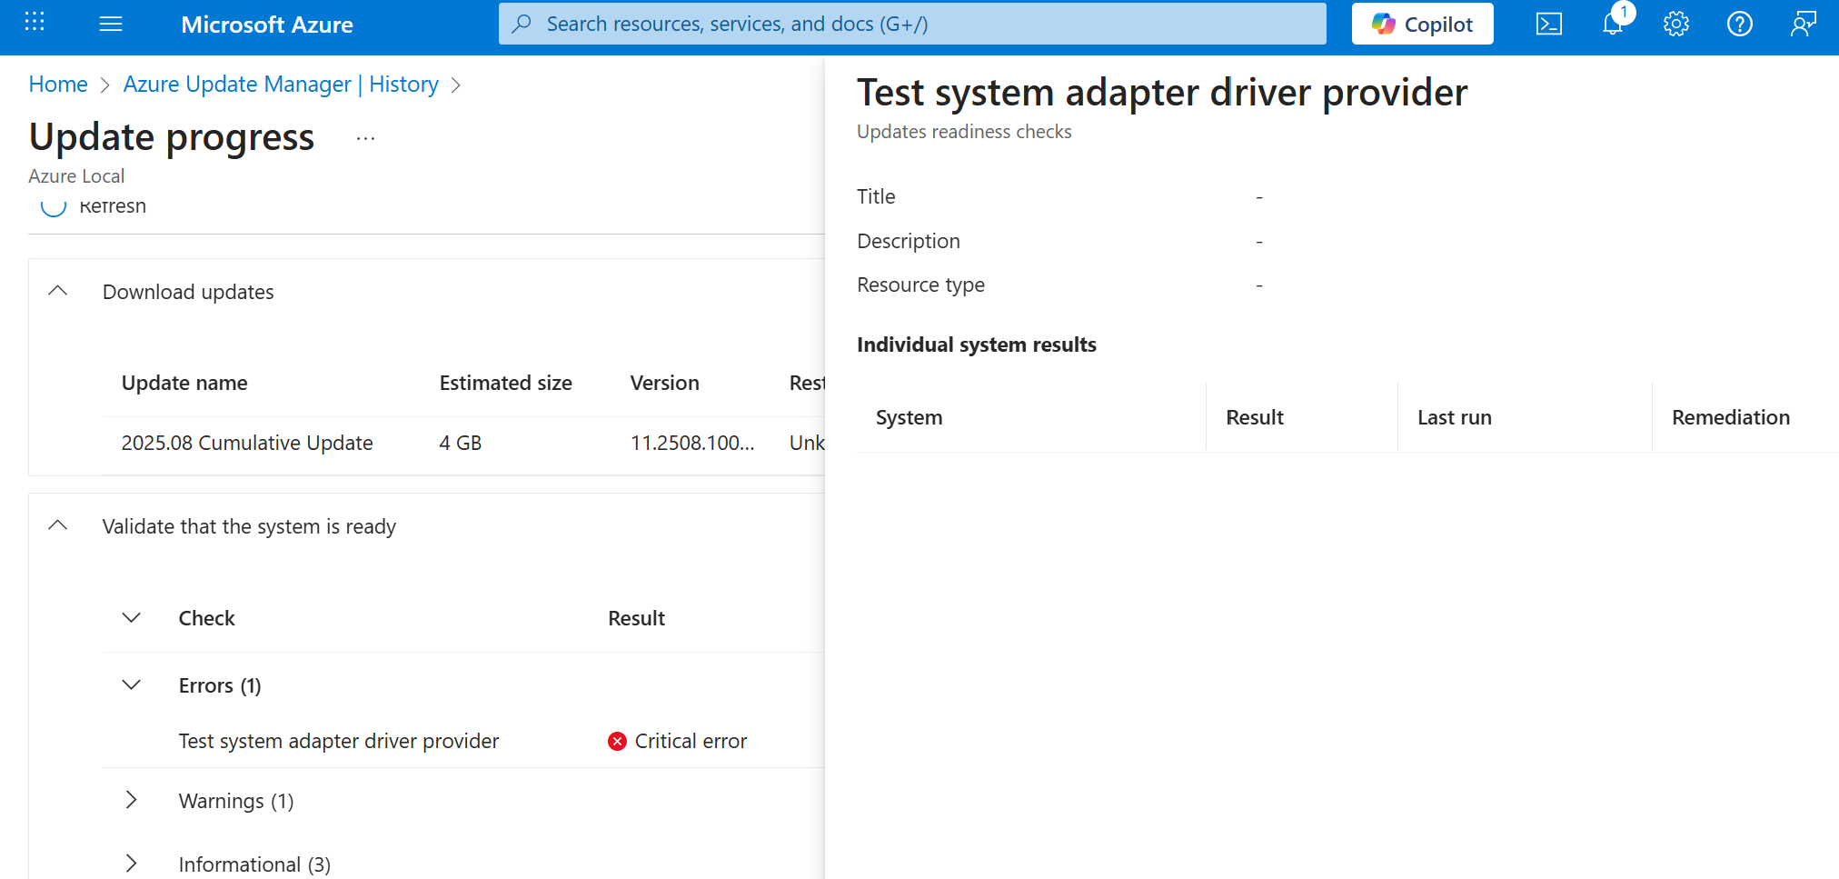Select 2025.08 Cumulative Update row
1839x879 pixels.
(463, 444)
